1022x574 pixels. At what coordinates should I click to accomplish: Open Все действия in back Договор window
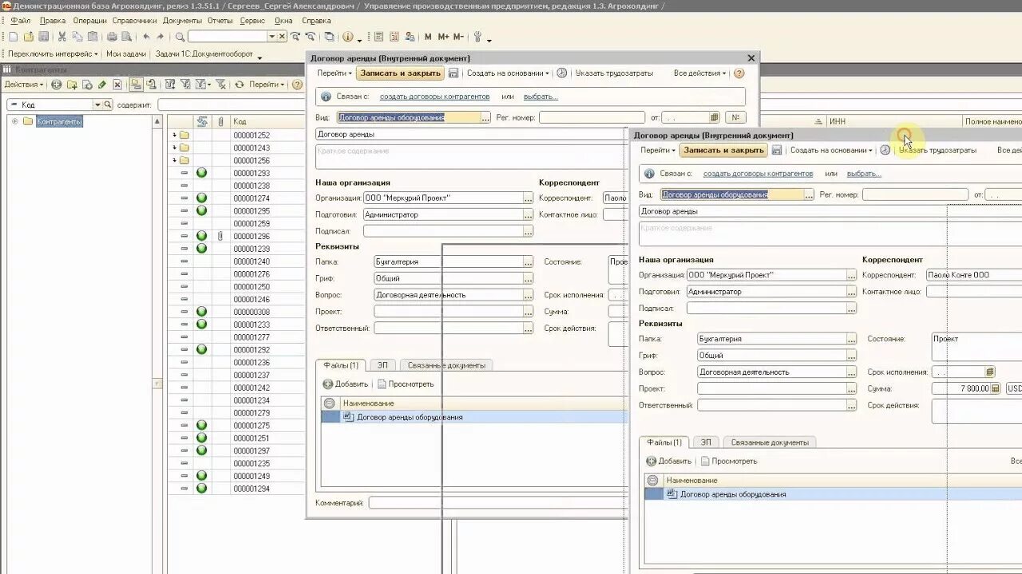pyautogui.click(x=699, y=73)
